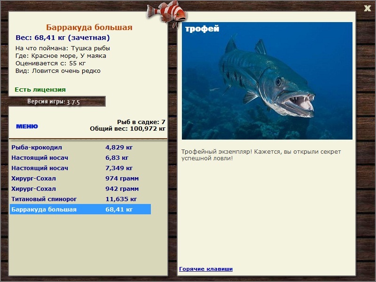The height and width of the screenshot is (282, 376).
Task: Select the Титановый спинорог row
Action: pos(80,199)
